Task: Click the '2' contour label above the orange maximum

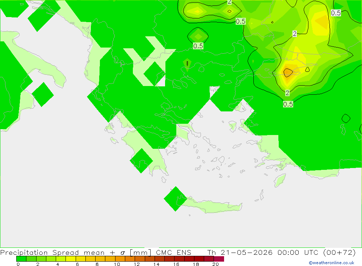Action: pos(295,34)
